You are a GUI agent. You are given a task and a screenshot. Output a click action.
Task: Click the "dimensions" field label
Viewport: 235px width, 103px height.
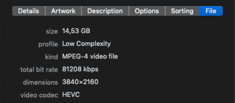[x=40, y=82]
